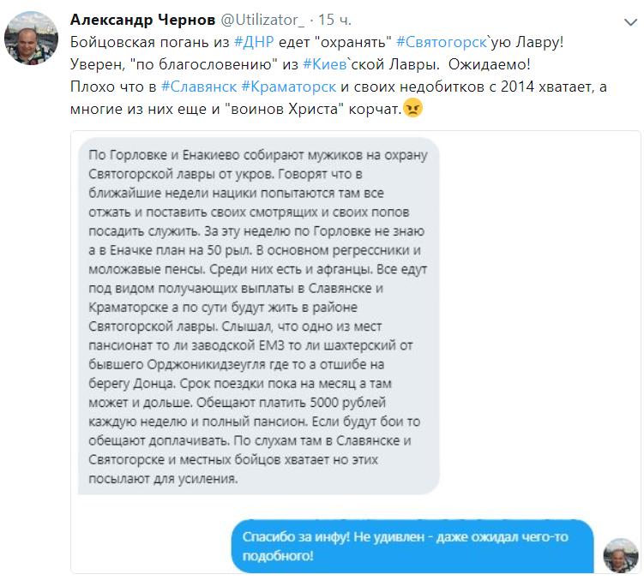Open the embedded screenshot image card
Screen dimensions: 644x580
[356, 352]
